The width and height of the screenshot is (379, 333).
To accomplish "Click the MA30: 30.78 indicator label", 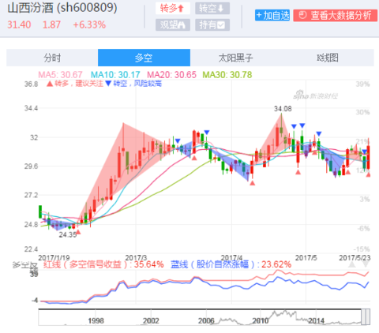I will (x=227, y=75).
